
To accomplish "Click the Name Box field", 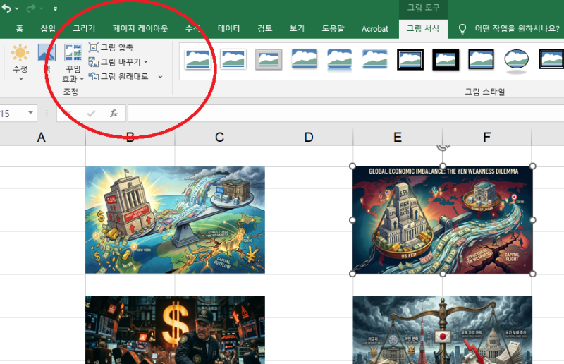I will pos(13,114).
